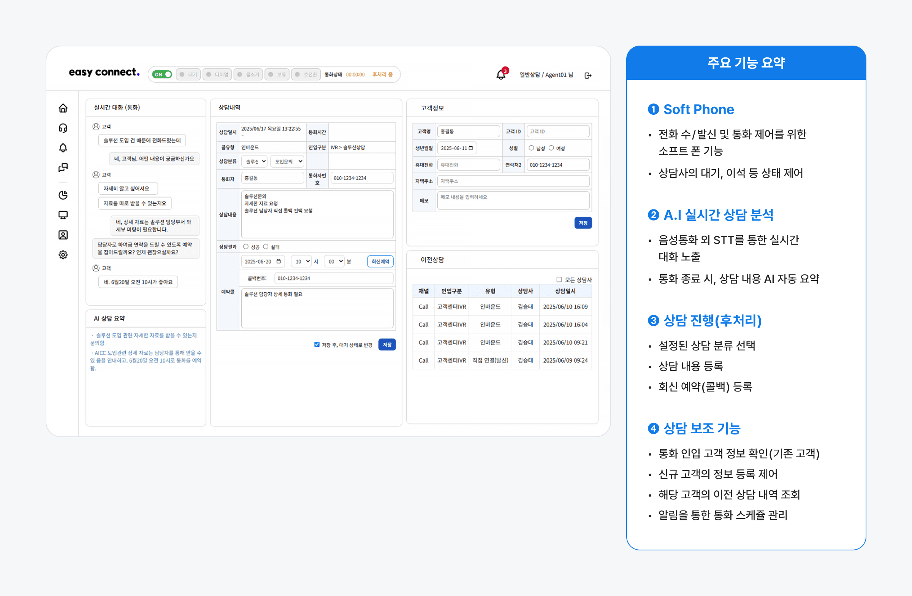Click the 음소거 mute status button
The image size is (912, 596).
click(248, 74)
